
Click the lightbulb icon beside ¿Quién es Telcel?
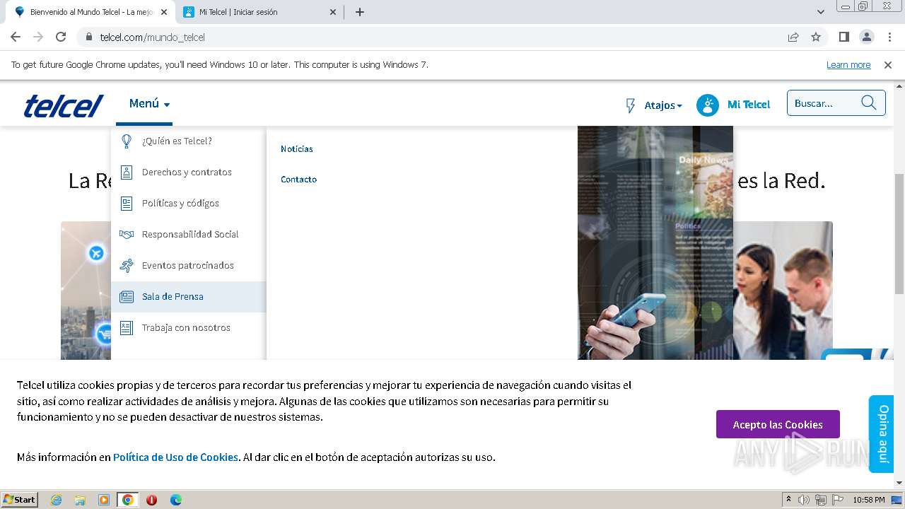click(127, 141)
